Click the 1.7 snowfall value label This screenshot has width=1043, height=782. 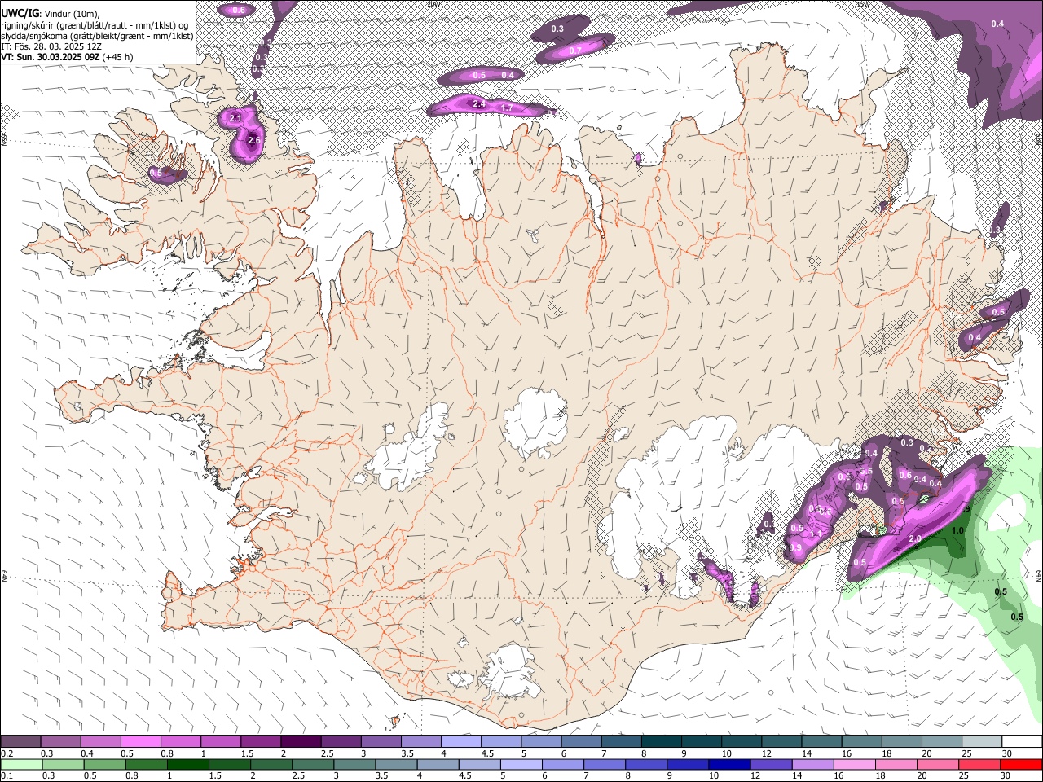coord(507,108)
